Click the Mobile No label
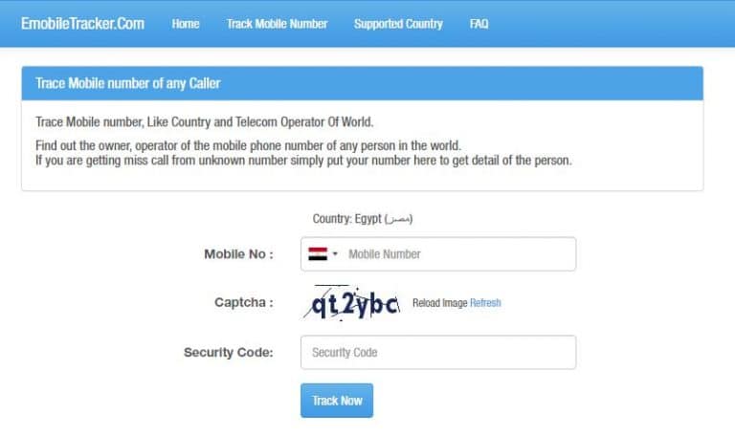The height and width of the screenshot is (436, 735). [x=238, y=254]
